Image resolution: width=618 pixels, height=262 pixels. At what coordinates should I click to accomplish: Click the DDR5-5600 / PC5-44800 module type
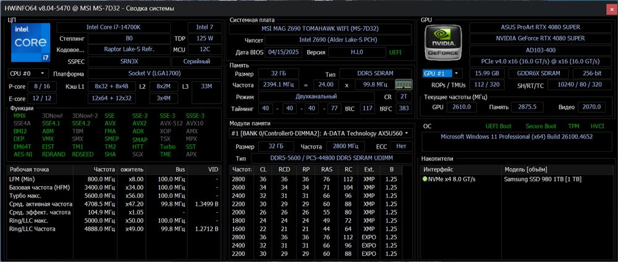(331, 158)
